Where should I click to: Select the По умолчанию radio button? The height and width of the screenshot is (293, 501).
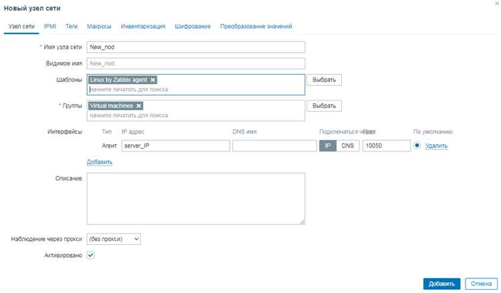point(417,145)
